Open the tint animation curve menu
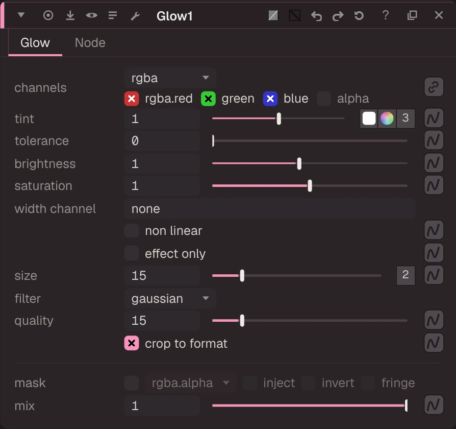Viewport: 456px width, 429px height. (434, 118)
